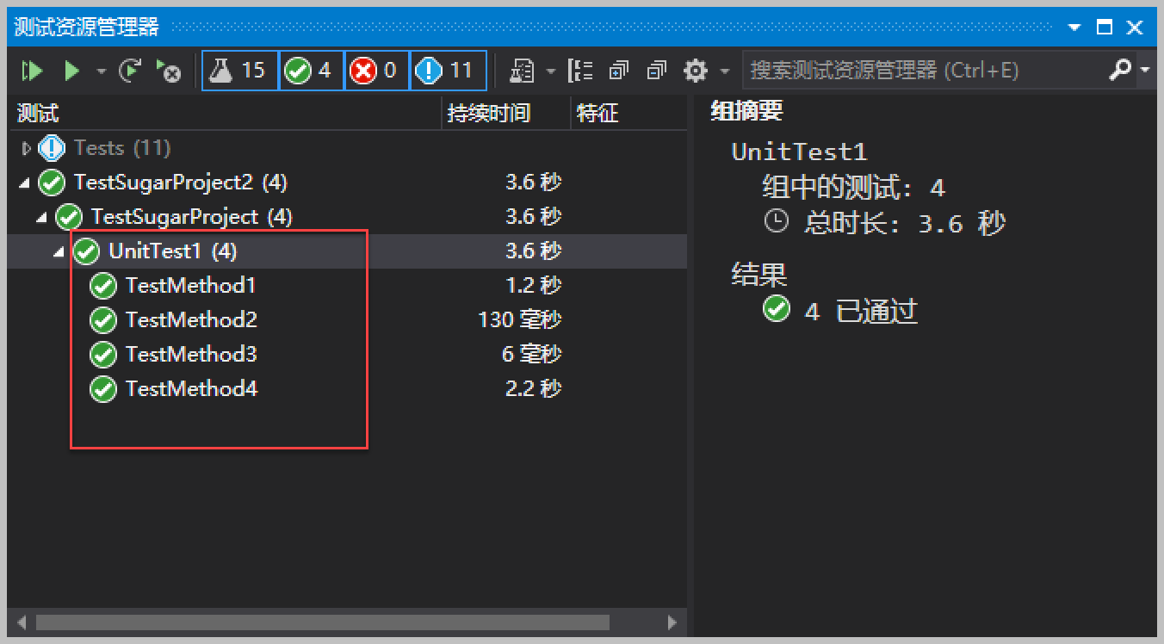Click the Expand All icon
This screenshot has width=1164, height=644.
pos(619,71)
